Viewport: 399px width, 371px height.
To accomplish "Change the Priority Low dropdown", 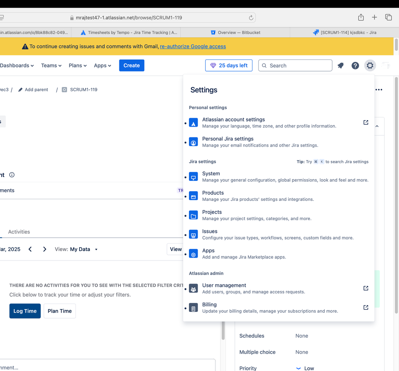I will click(305, 368).
